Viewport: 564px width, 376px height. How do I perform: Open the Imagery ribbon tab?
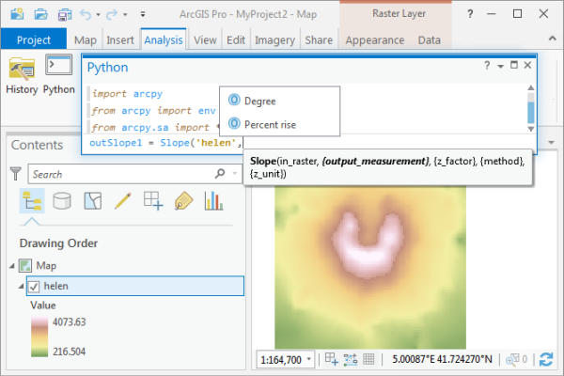pos(275,40)
